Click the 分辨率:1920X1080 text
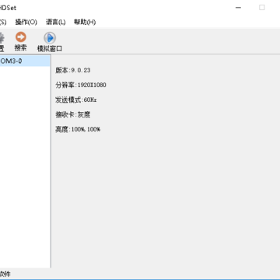The height and width of the screenshot is (280, 280). (81, 85)
